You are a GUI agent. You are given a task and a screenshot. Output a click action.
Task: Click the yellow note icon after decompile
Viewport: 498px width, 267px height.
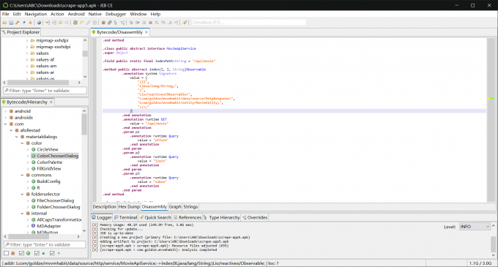click(81, 23)
